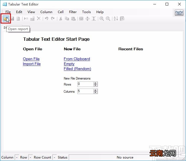Click the Column status bar label
186x161 pixels.
pyautogui.click(x=7, y=157)
